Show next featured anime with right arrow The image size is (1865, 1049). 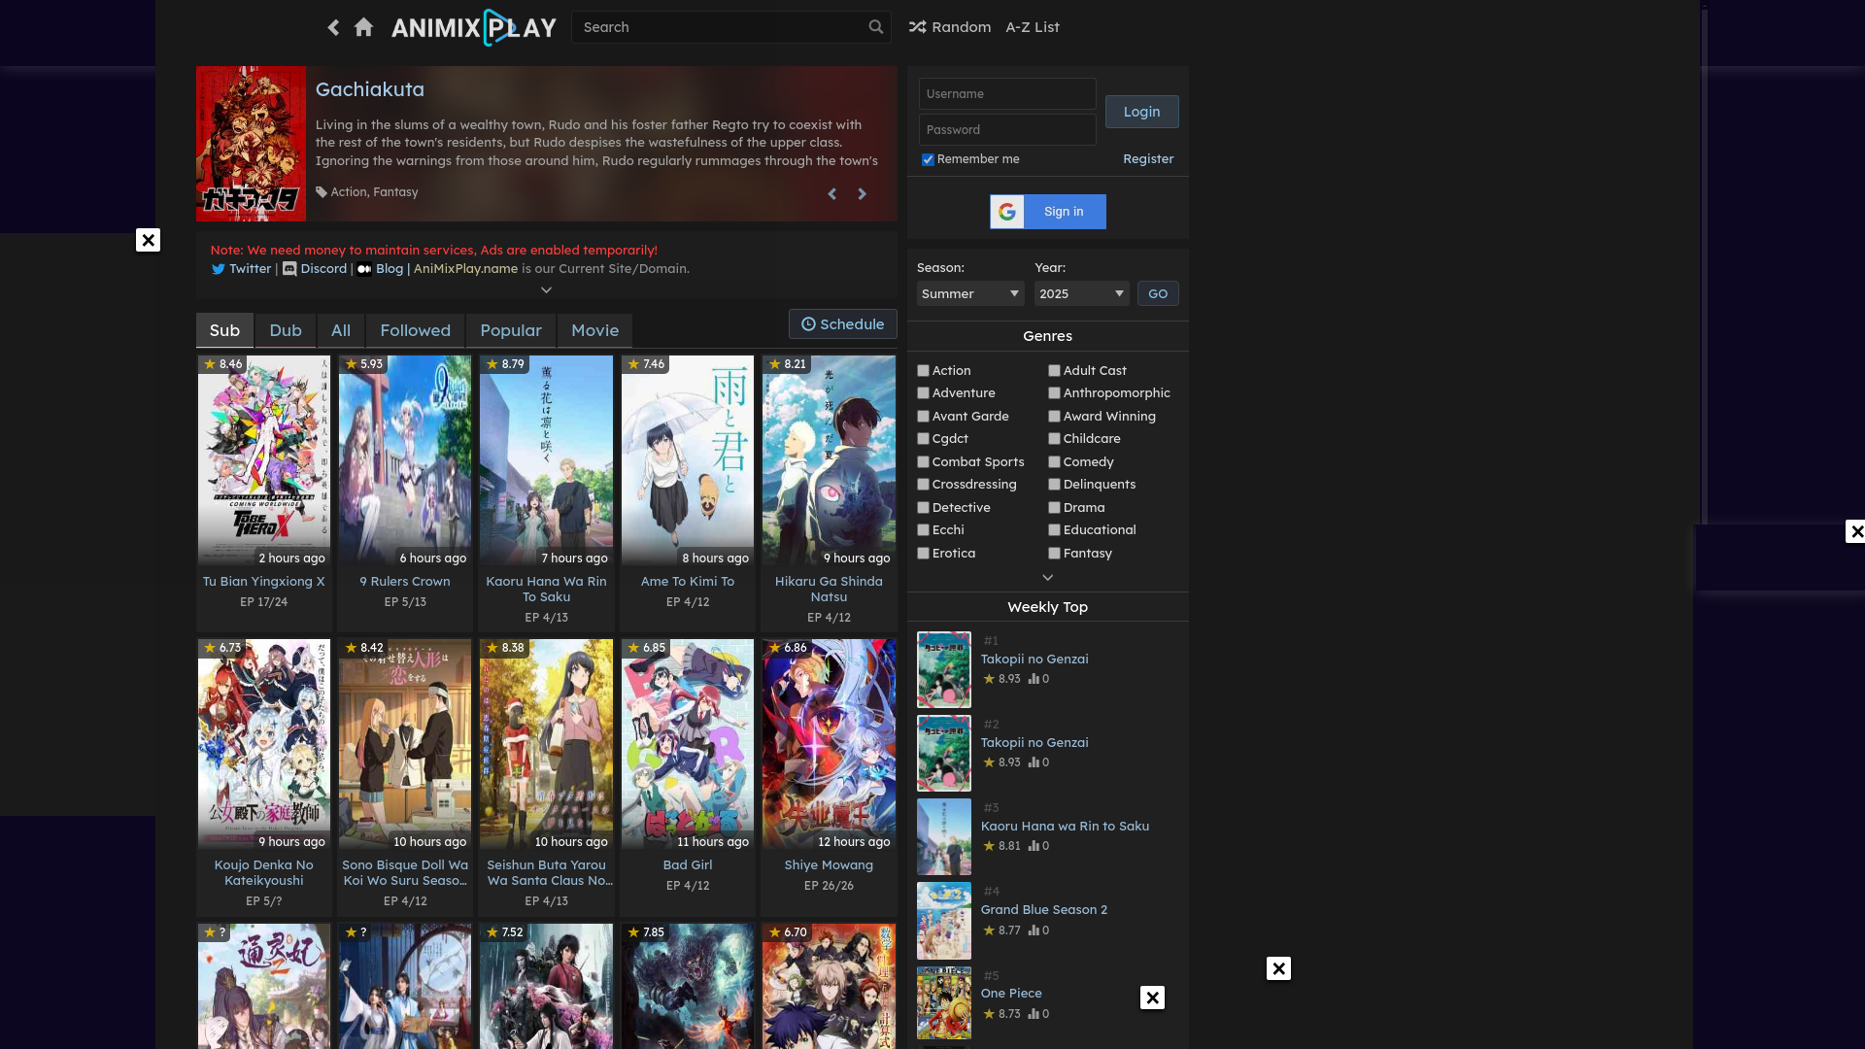pos(862,194)
